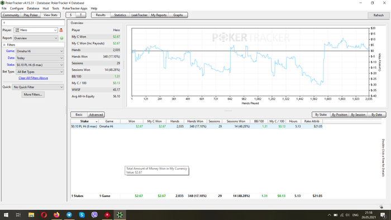
Task: Click the More Filters button
Action: [33, 95]
